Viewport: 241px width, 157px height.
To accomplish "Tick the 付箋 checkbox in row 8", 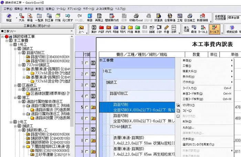I will click(87, 140).
